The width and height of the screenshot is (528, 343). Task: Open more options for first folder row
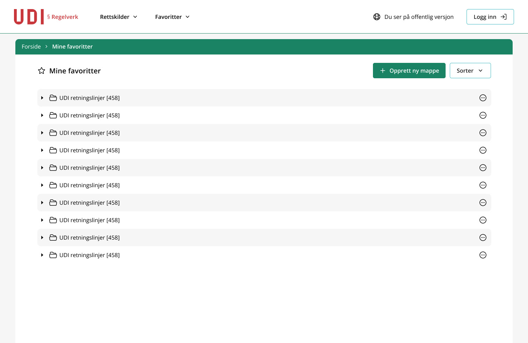point(483,98)
